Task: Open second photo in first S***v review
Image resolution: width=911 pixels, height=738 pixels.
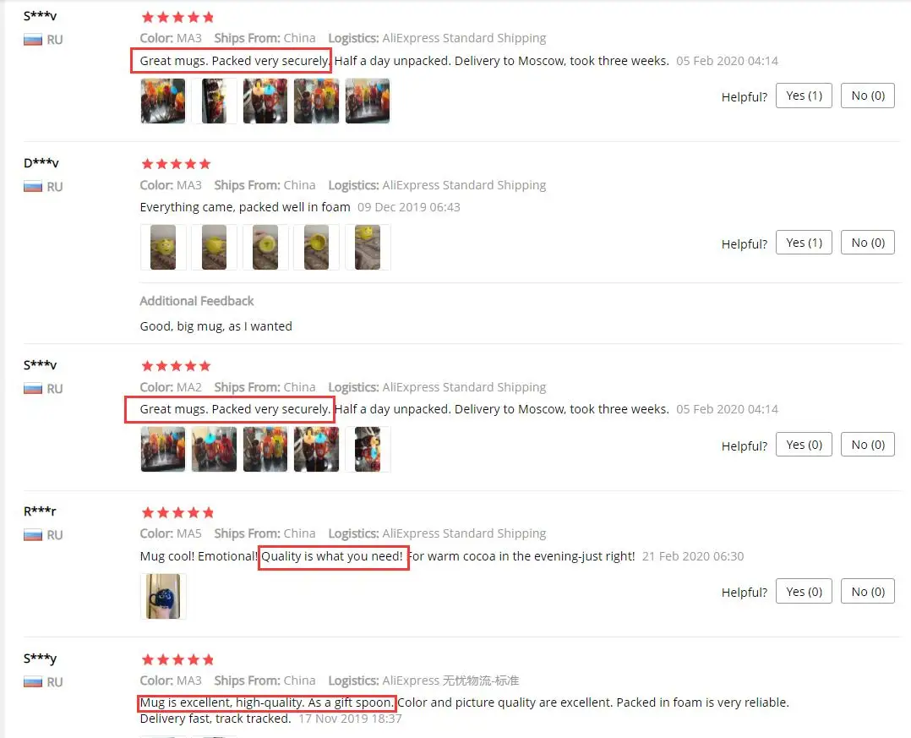Action: click(x=214, y=101)
